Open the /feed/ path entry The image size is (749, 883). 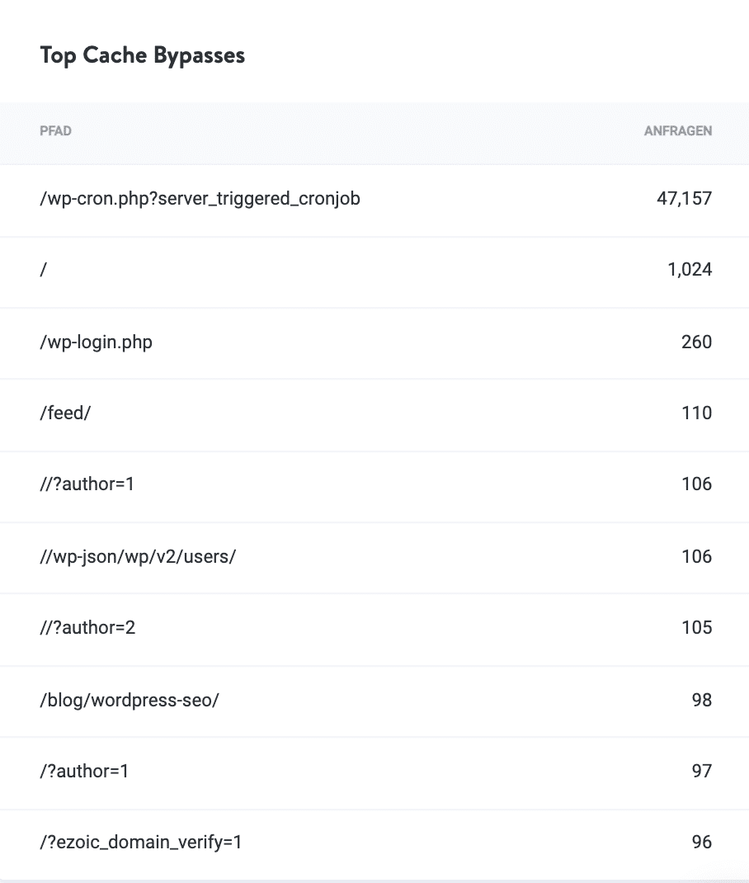65,413
